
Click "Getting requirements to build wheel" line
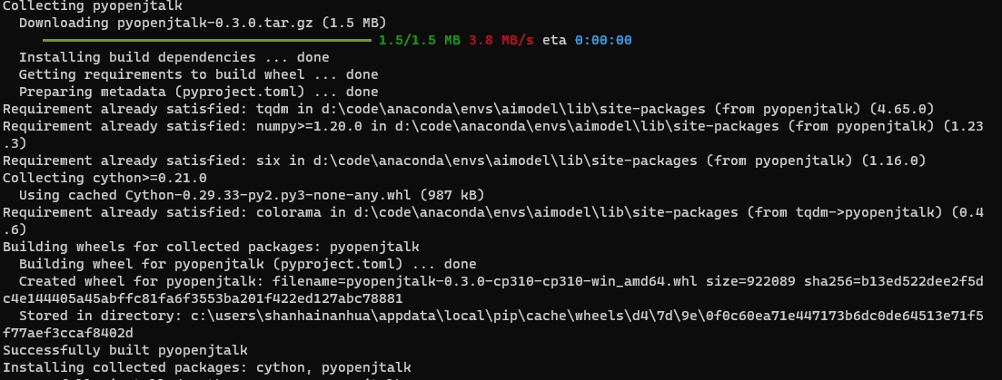coord(198,74)
